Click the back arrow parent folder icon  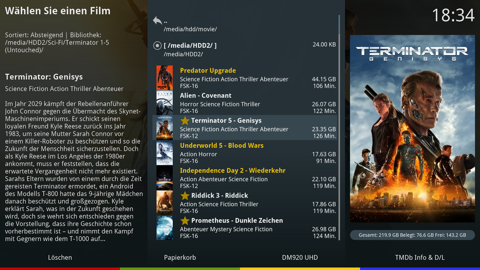pyautogui.click(x=157, y=20)
